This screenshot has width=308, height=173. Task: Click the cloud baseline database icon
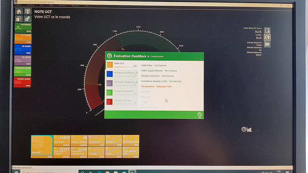pyautogui.click(x=19, y=19)
